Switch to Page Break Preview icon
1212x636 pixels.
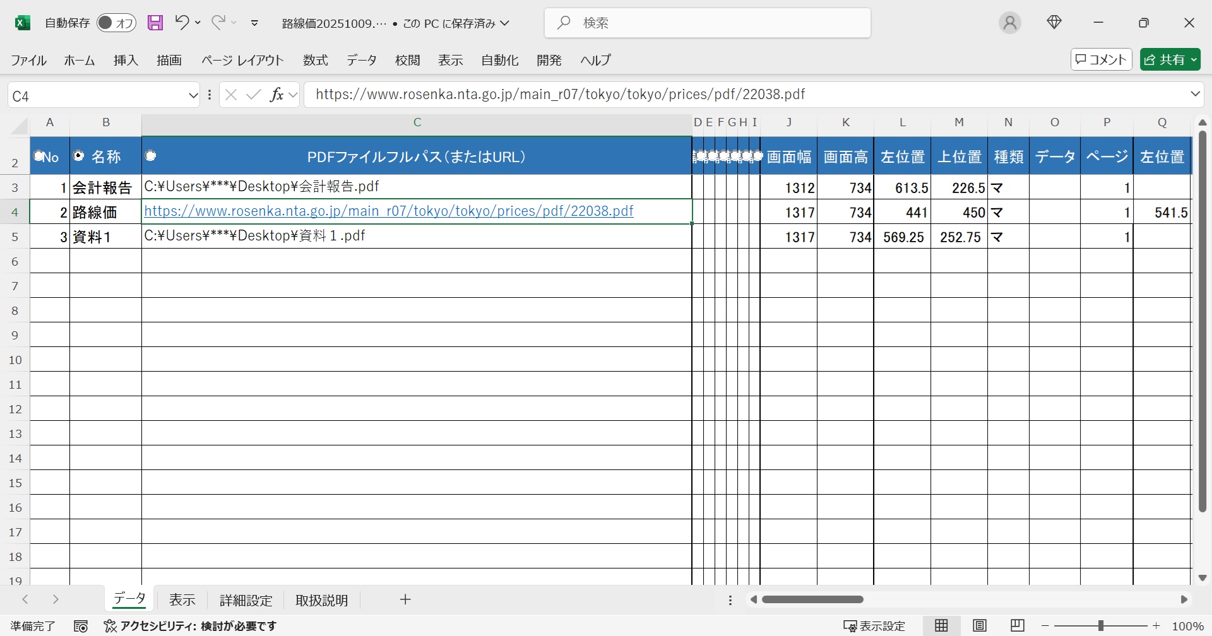coord(1017,625)
